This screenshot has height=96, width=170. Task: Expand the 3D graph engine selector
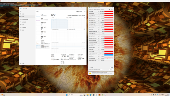click(53, 17)
